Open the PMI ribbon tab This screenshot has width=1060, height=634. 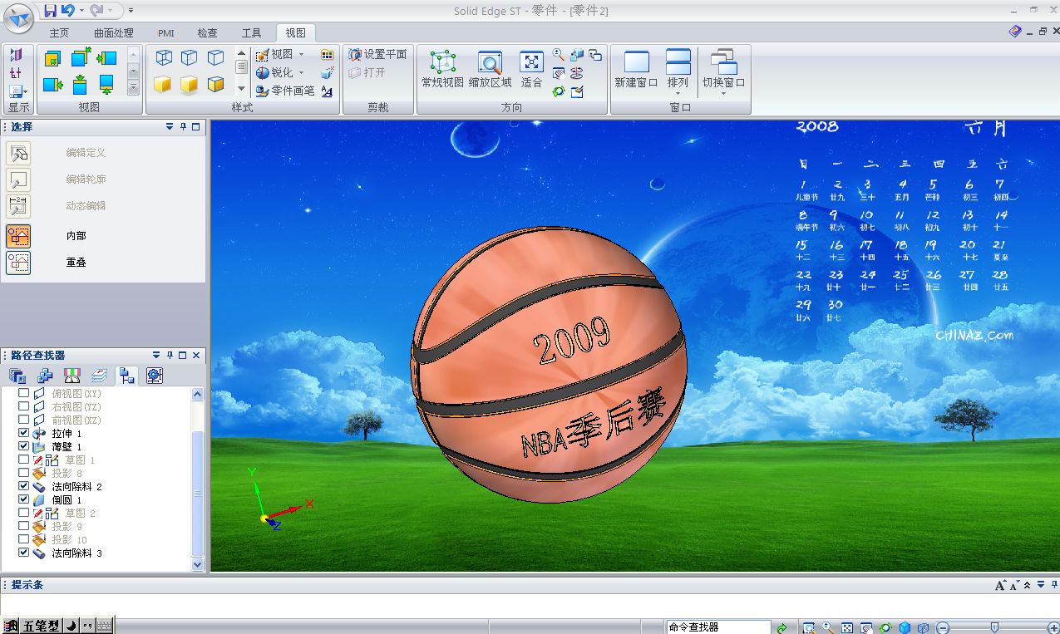(x=166, y=33)
